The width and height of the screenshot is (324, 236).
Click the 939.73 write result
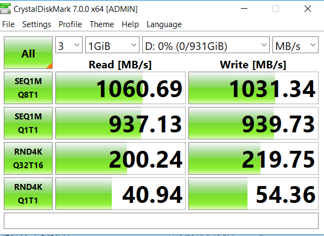(253, 123)
